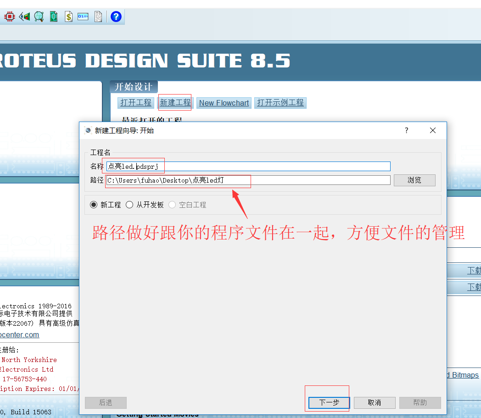This screenshot has width=481, height=418.
Task: Click the 帮助 button in the wizard
Action: [x=420, y=402]
